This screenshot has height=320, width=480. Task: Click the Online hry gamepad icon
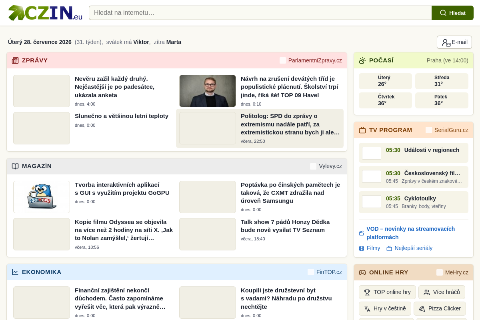point(362,272)
